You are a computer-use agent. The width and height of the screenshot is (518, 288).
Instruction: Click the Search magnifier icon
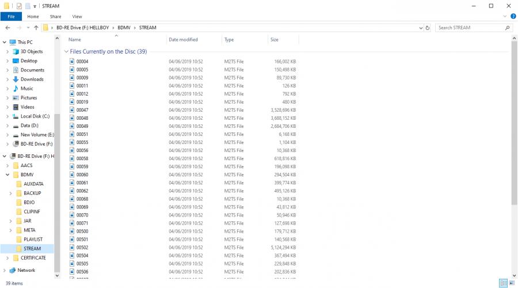point(508,28)
